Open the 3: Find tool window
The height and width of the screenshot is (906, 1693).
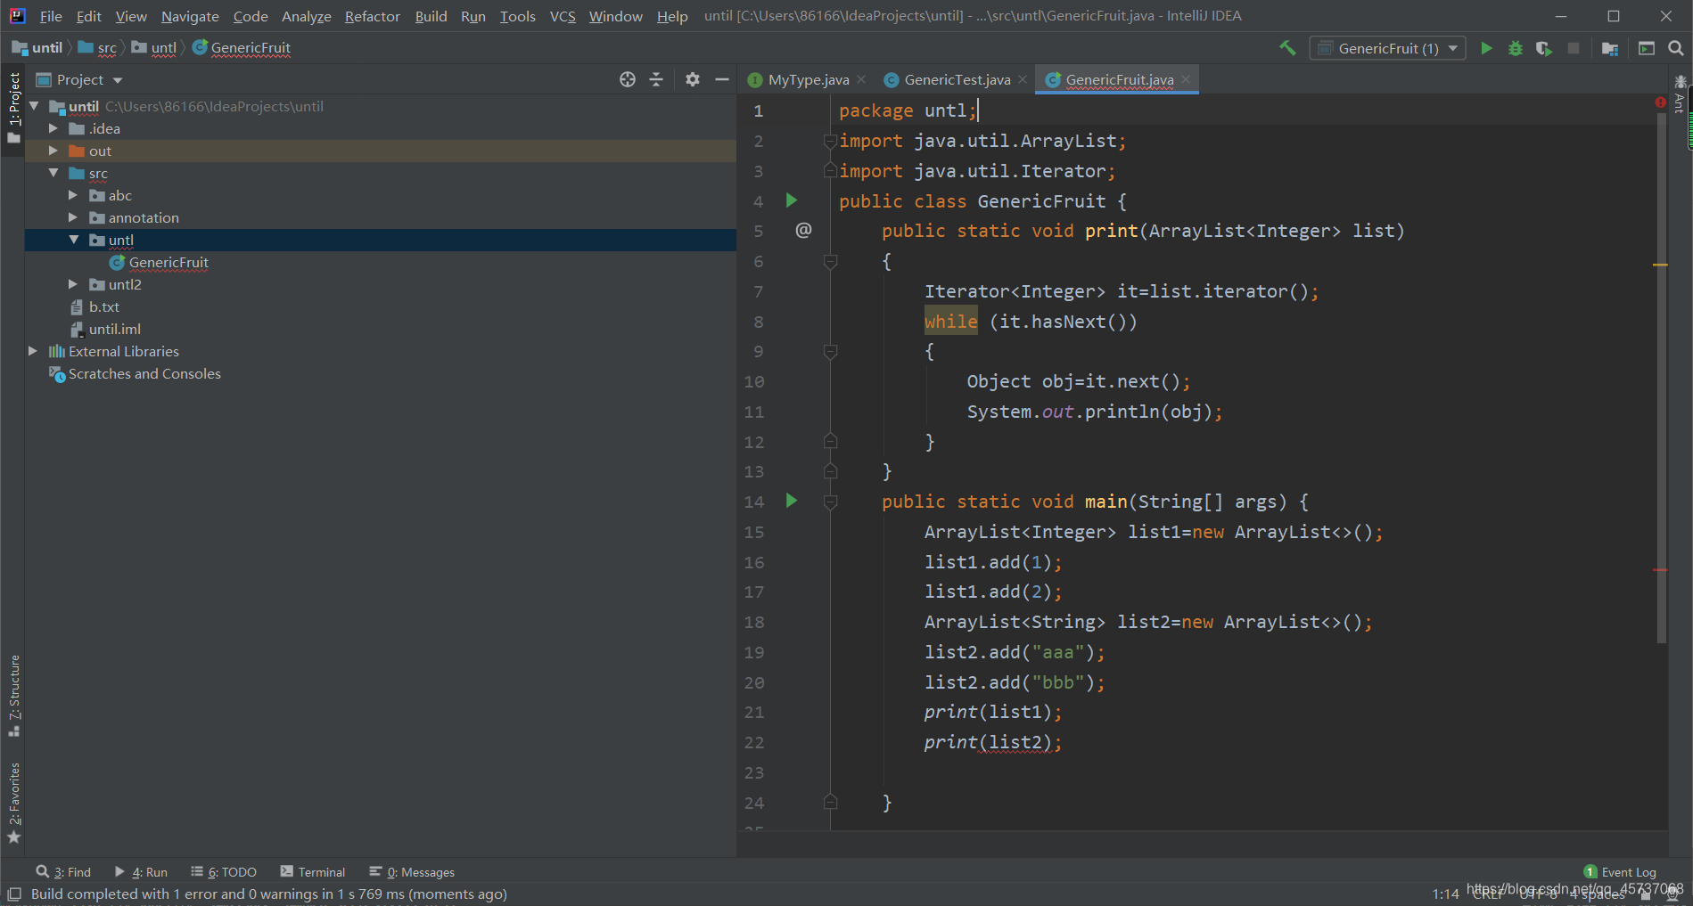pyautogui.click(x=63, y=872)
